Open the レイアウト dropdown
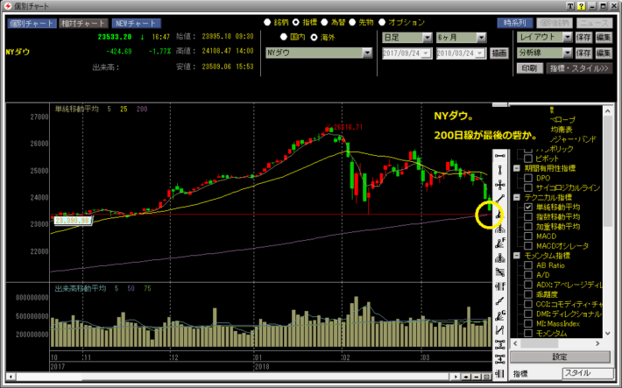Image resolution: width=622 pixels, height=388 pixels. [x=568, y=37]
